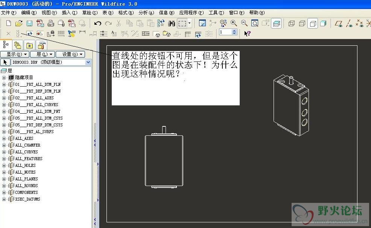The image size is (371, 228).
Task: Click the zoom in magnifier
Action: click(x=234, y=23)
